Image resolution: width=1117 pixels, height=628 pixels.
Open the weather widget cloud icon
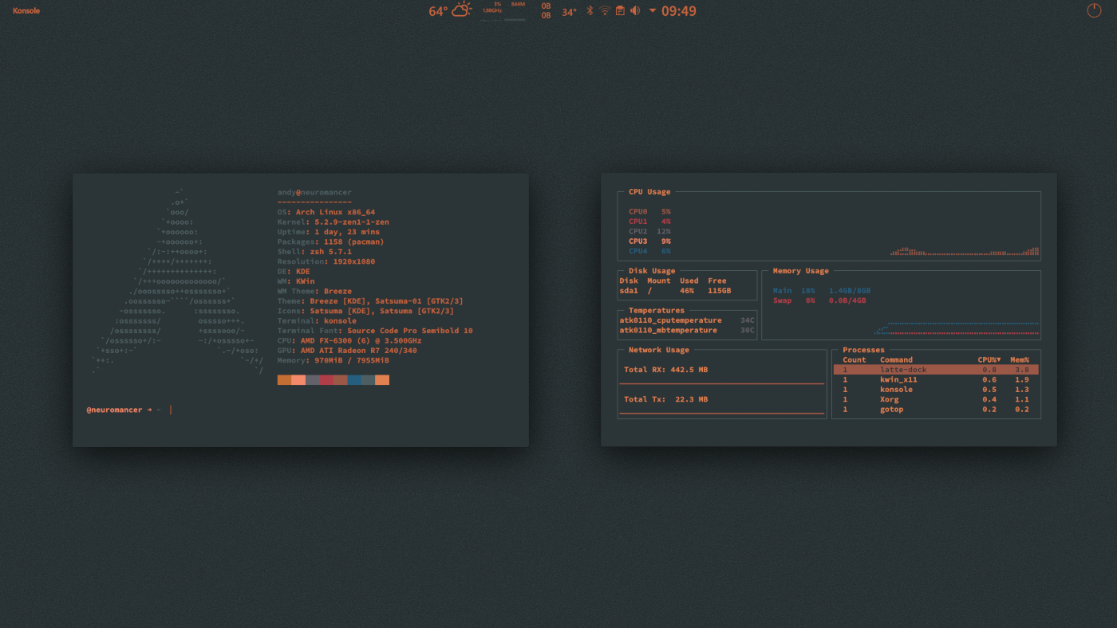[x=462, y=10]
